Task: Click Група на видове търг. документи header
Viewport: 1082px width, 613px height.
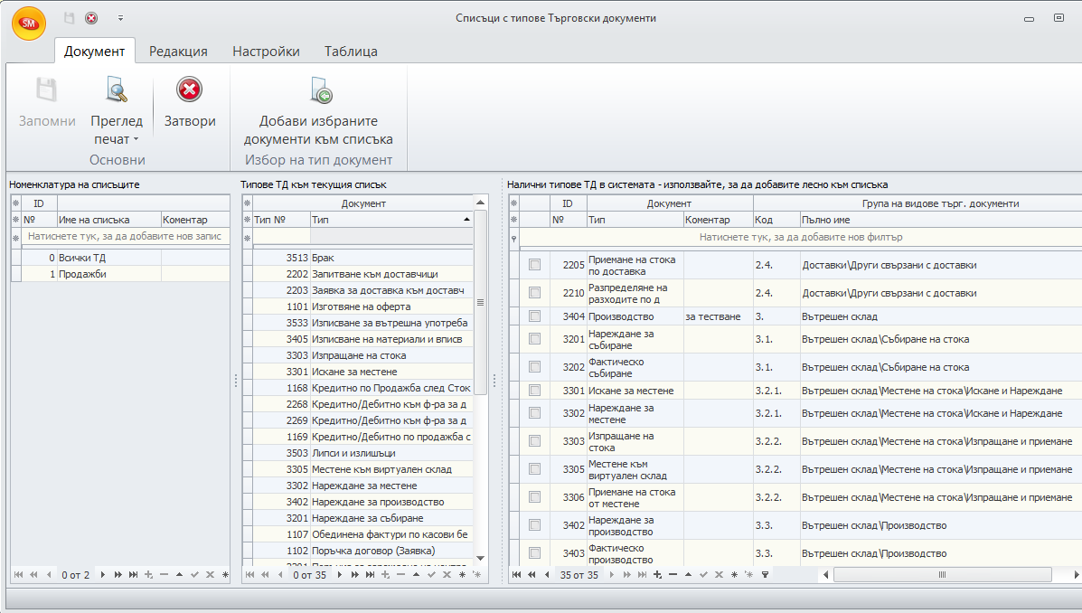Action: point(917,203)
